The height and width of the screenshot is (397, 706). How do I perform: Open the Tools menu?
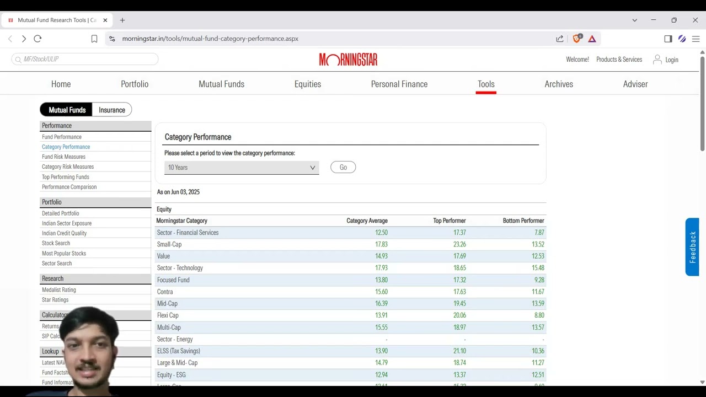486,84
